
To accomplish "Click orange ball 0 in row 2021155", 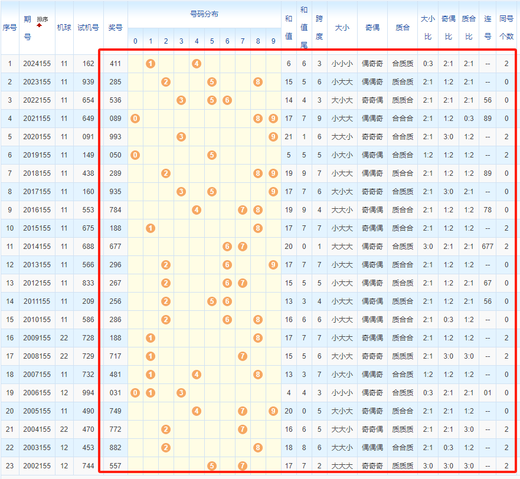I will click(x=135, y=119).
